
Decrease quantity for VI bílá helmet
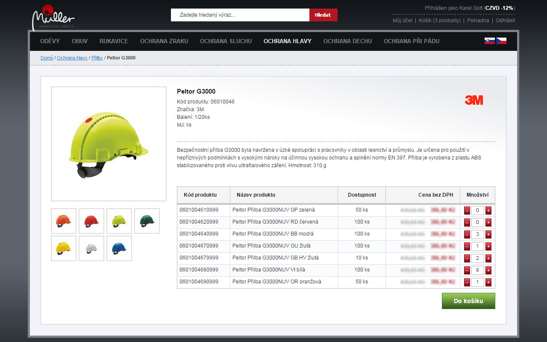pos(467,270)
